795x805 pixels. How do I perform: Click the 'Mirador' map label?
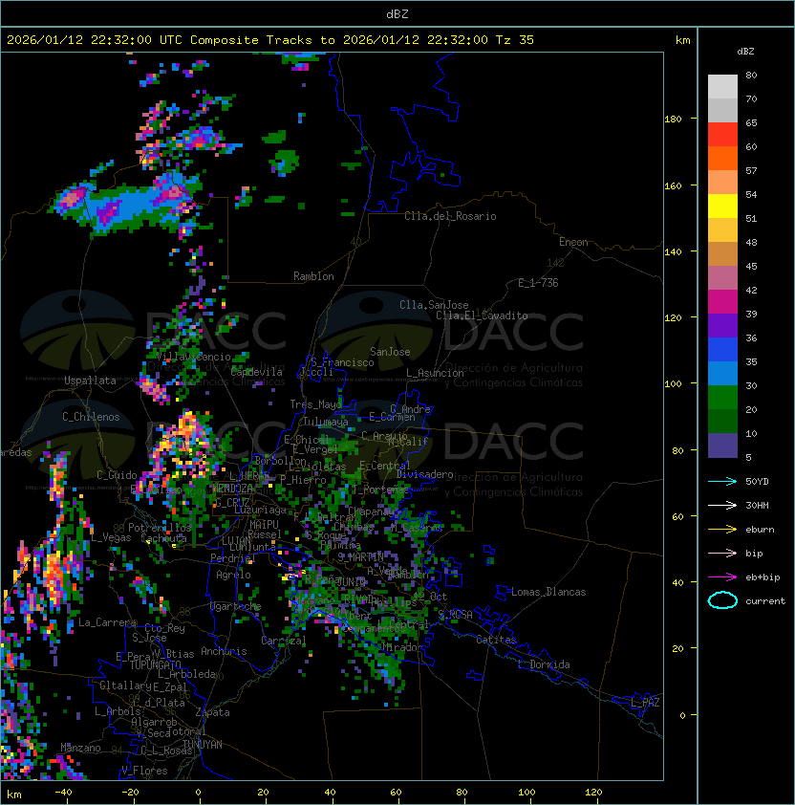tap(402, 647)
